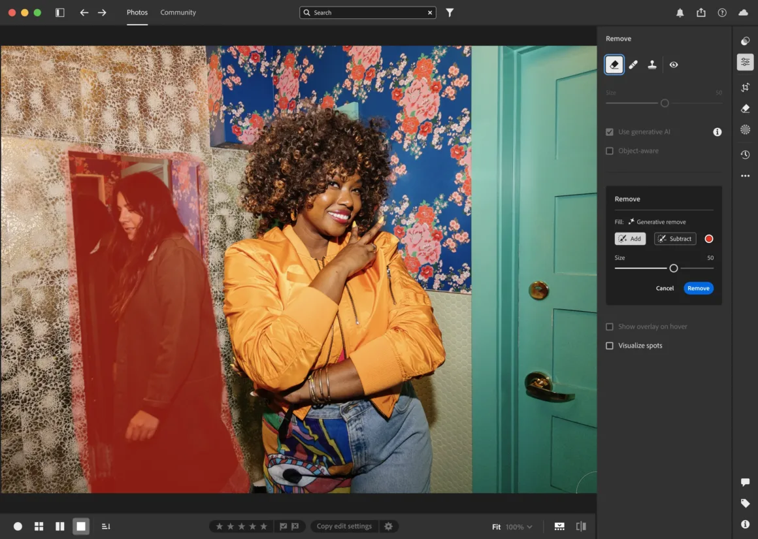The image size is (758, 539).
Task: Click the Share export icon
Action: tap(701, 12)
